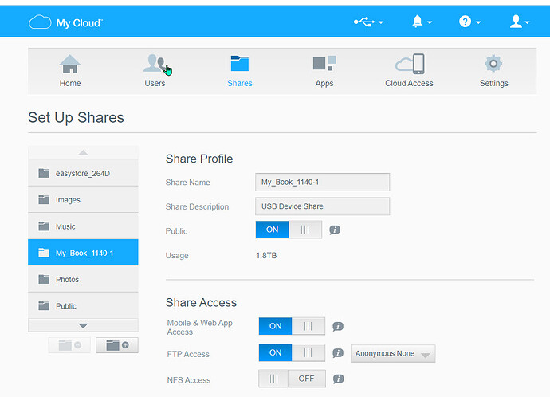
Task: Open the Anonymous None dropdown
Action: [393, 353]
